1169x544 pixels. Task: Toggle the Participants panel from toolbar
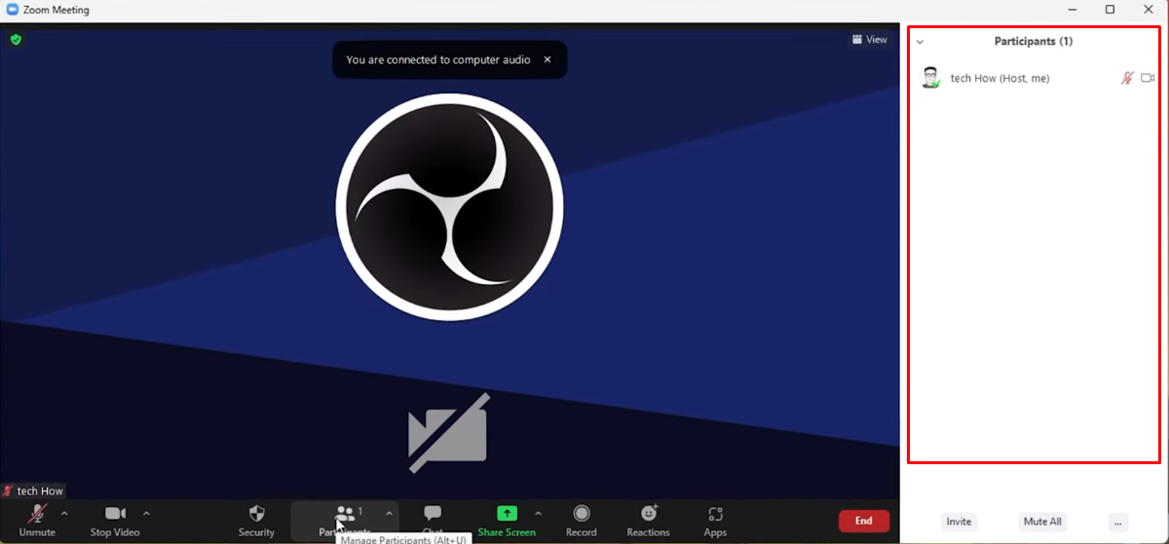tap(345, 520)
